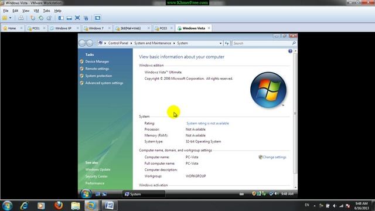Open the blue help question-mark icon
This screenshot has width=375, height=211.
point(290,51)
